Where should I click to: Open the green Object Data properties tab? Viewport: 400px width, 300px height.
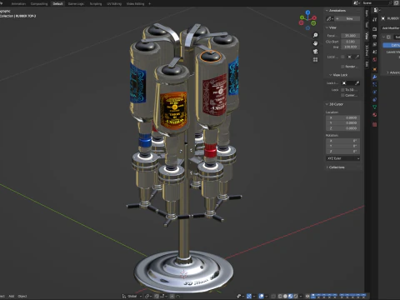(375, 107)
